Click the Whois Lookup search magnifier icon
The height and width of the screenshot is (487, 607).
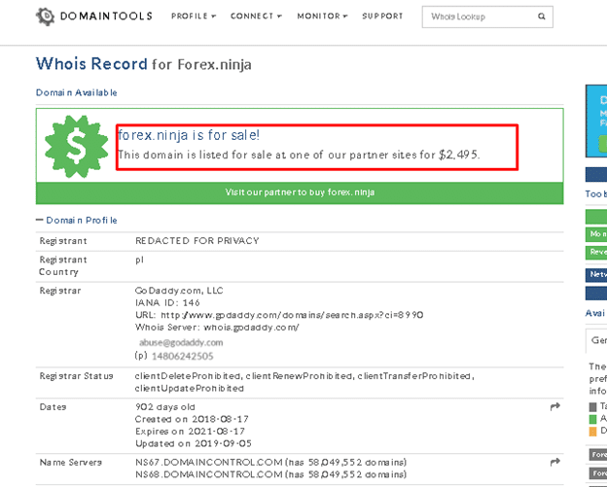(542, 17)
